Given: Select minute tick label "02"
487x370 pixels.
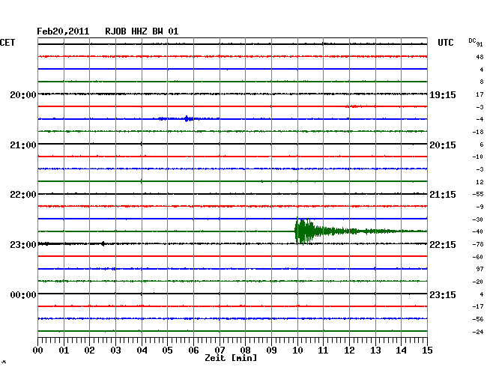Looking at the screenshot, I should point(89,350).
